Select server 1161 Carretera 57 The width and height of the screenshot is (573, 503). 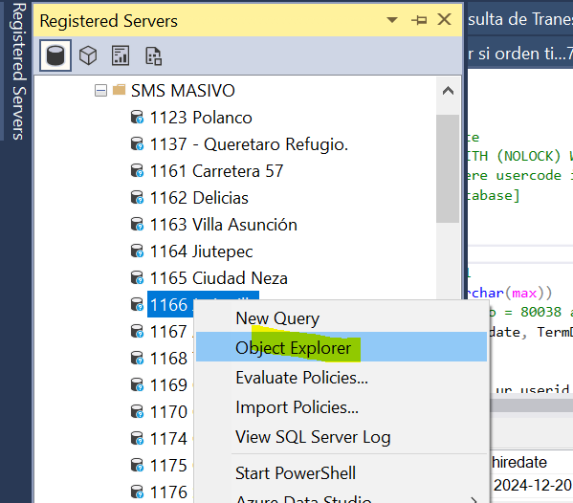tap(216, 171)
